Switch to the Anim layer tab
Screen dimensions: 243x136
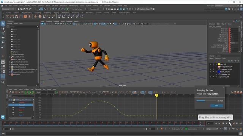[x=219, y=56]
